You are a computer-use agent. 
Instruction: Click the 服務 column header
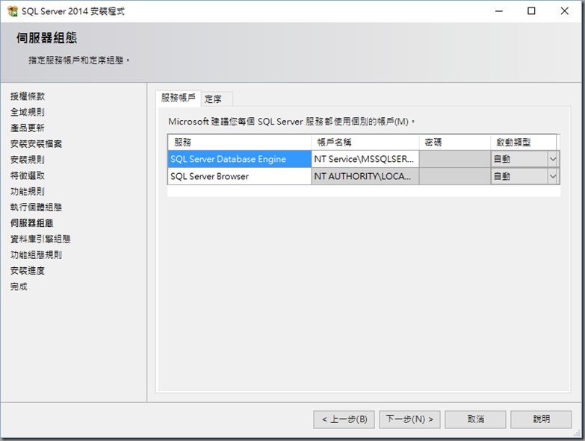(x=240, y=143)
